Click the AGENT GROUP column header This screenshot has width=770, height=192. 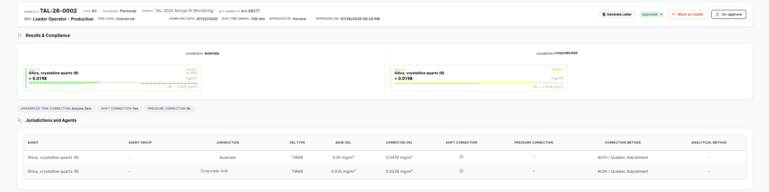[140, 142]
